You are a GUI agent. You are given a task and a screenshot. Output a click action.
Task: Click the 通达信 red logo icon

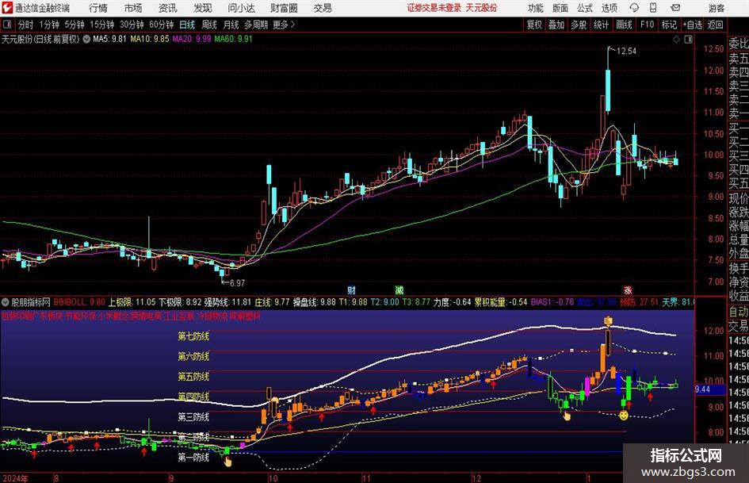click(x=6, y=8)
